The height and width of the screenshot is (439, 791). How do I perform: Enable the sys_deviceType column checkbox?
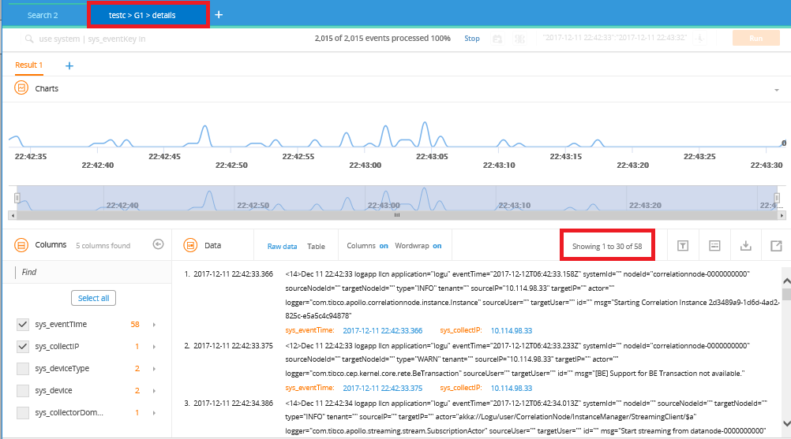[x=23, y=368]
